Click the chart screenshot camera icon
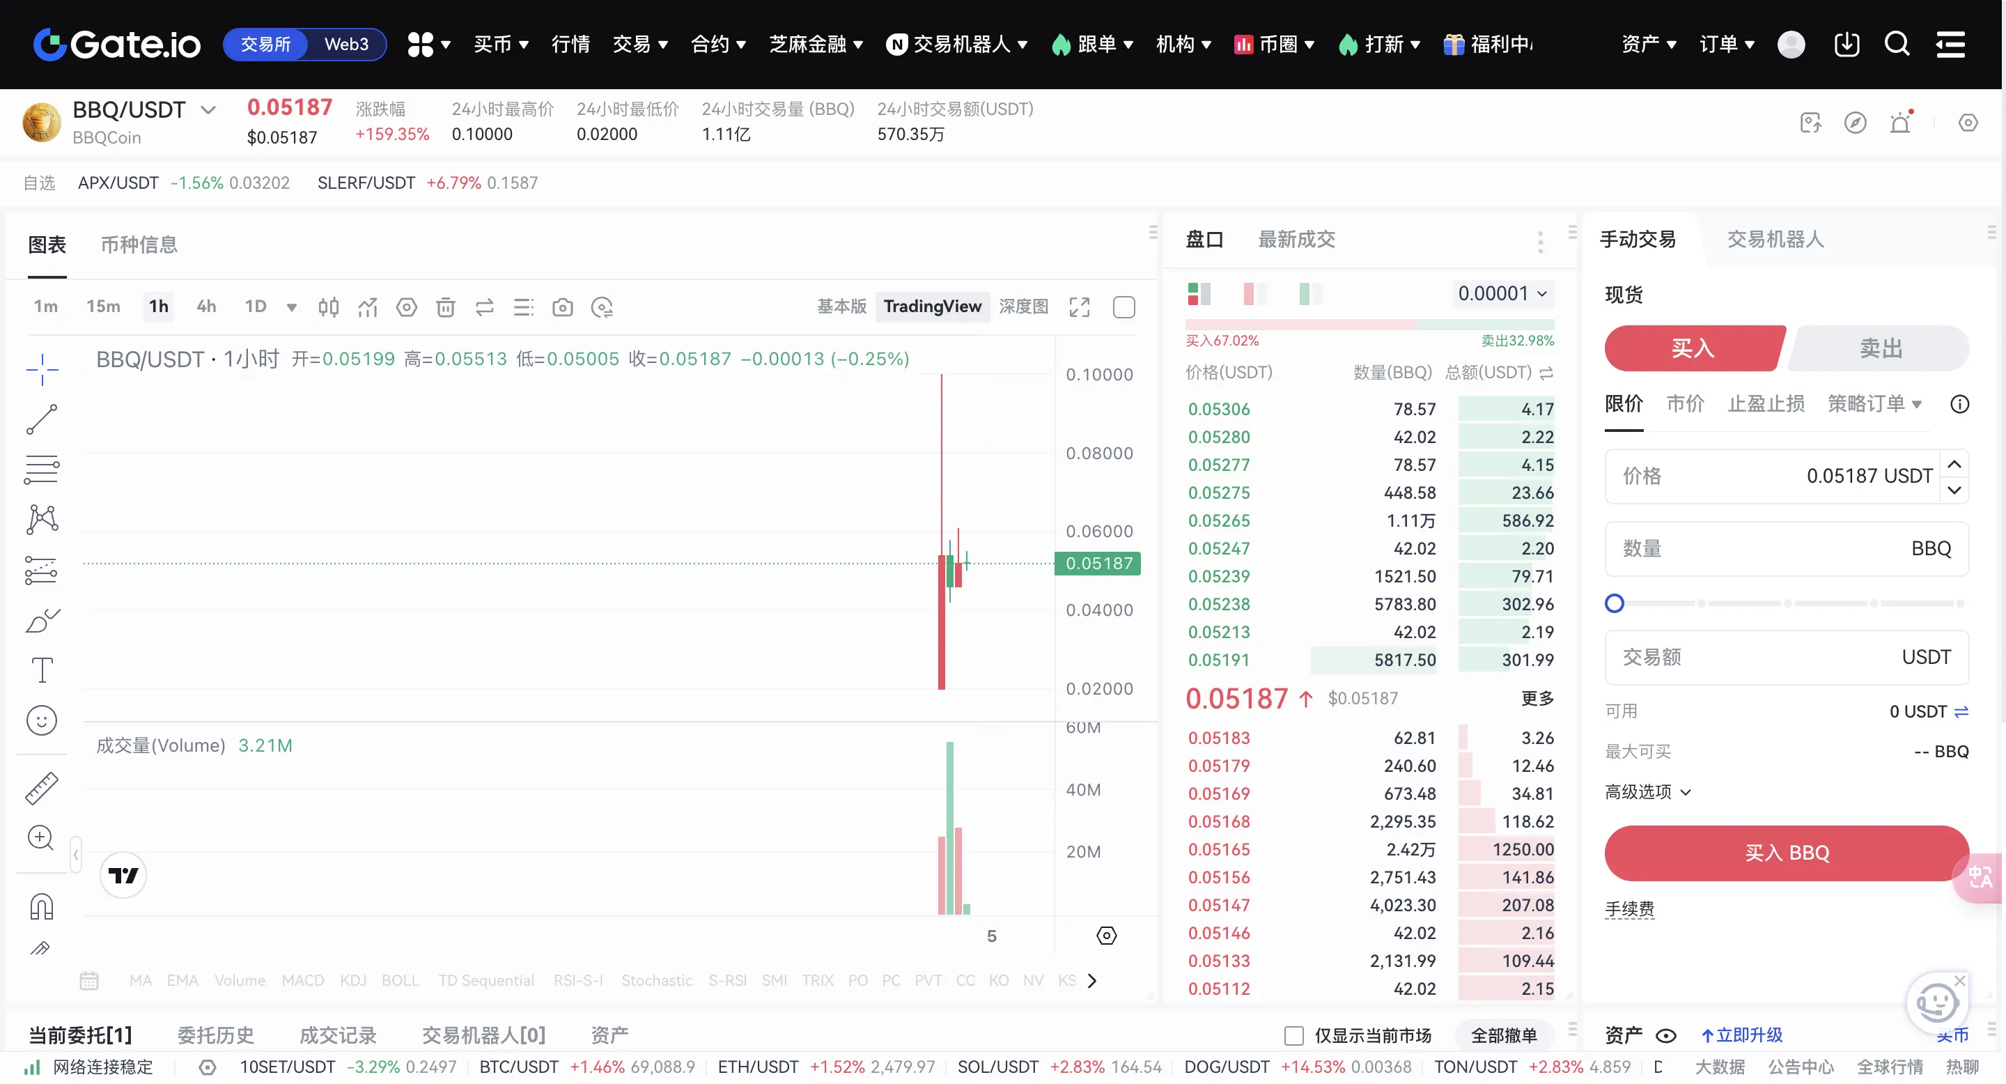The image size is (2006, 1084). [x=562, y=307]
